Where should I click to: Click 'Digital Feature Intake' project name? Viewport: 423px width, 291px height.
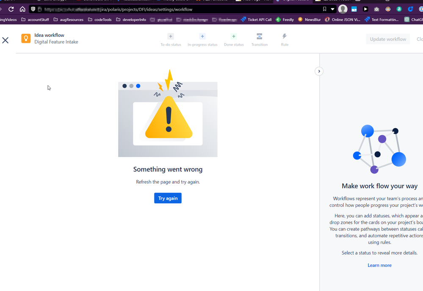point(56,42)
